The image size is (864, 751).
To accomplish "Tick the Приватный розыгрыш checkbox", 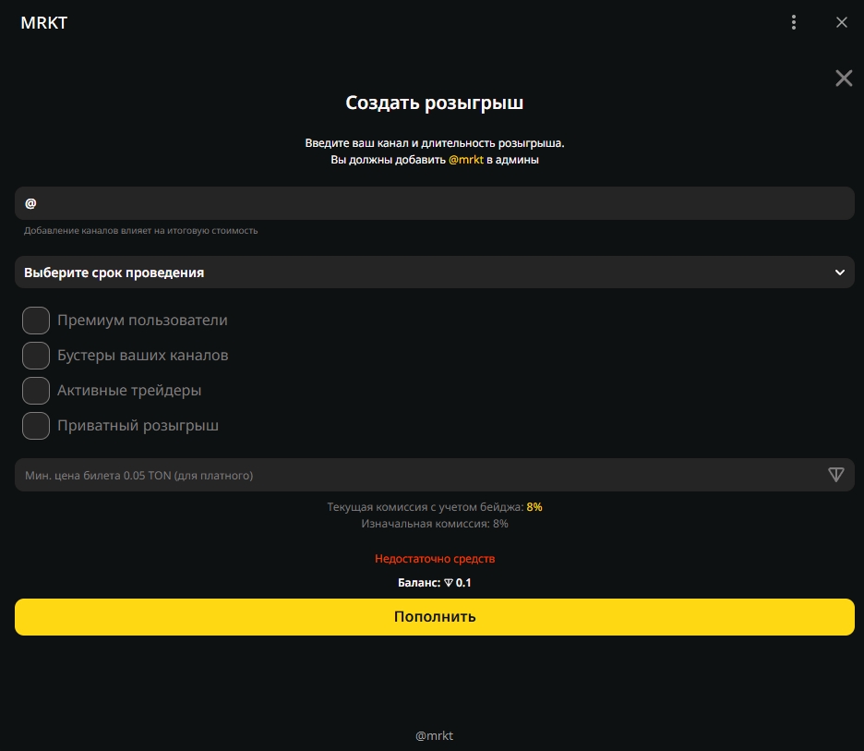I will [x=36, y=426].
